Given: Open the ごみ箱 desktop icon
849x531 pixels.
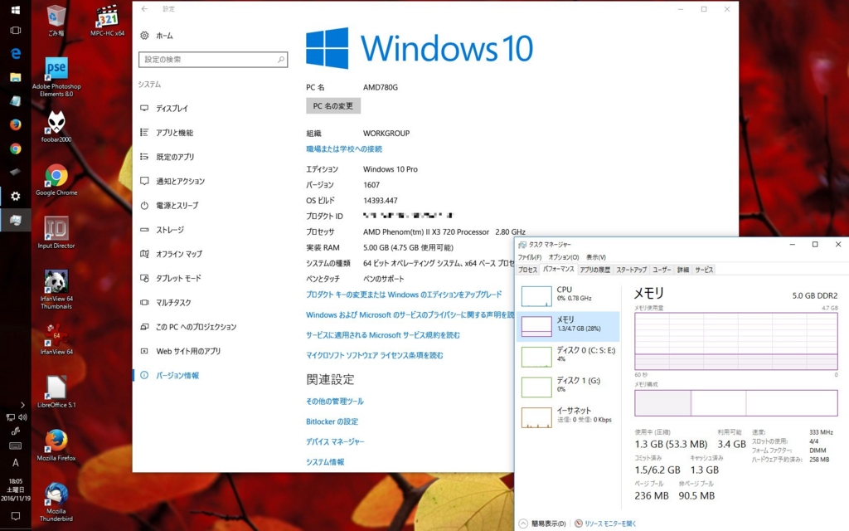Looking at the screenshot, I should 56,21.
